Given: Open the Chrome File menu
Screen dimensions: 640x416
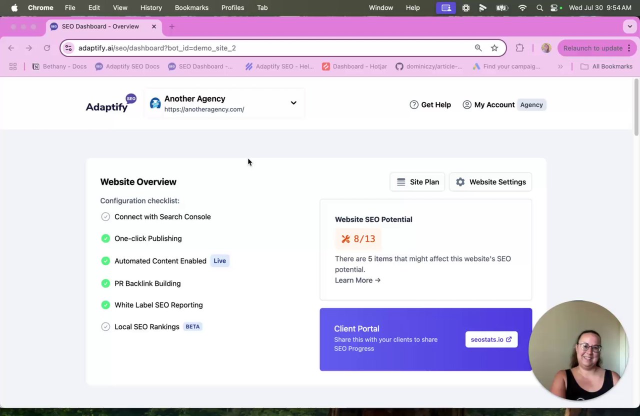Looking at the screenshot, I should point(70,7).
